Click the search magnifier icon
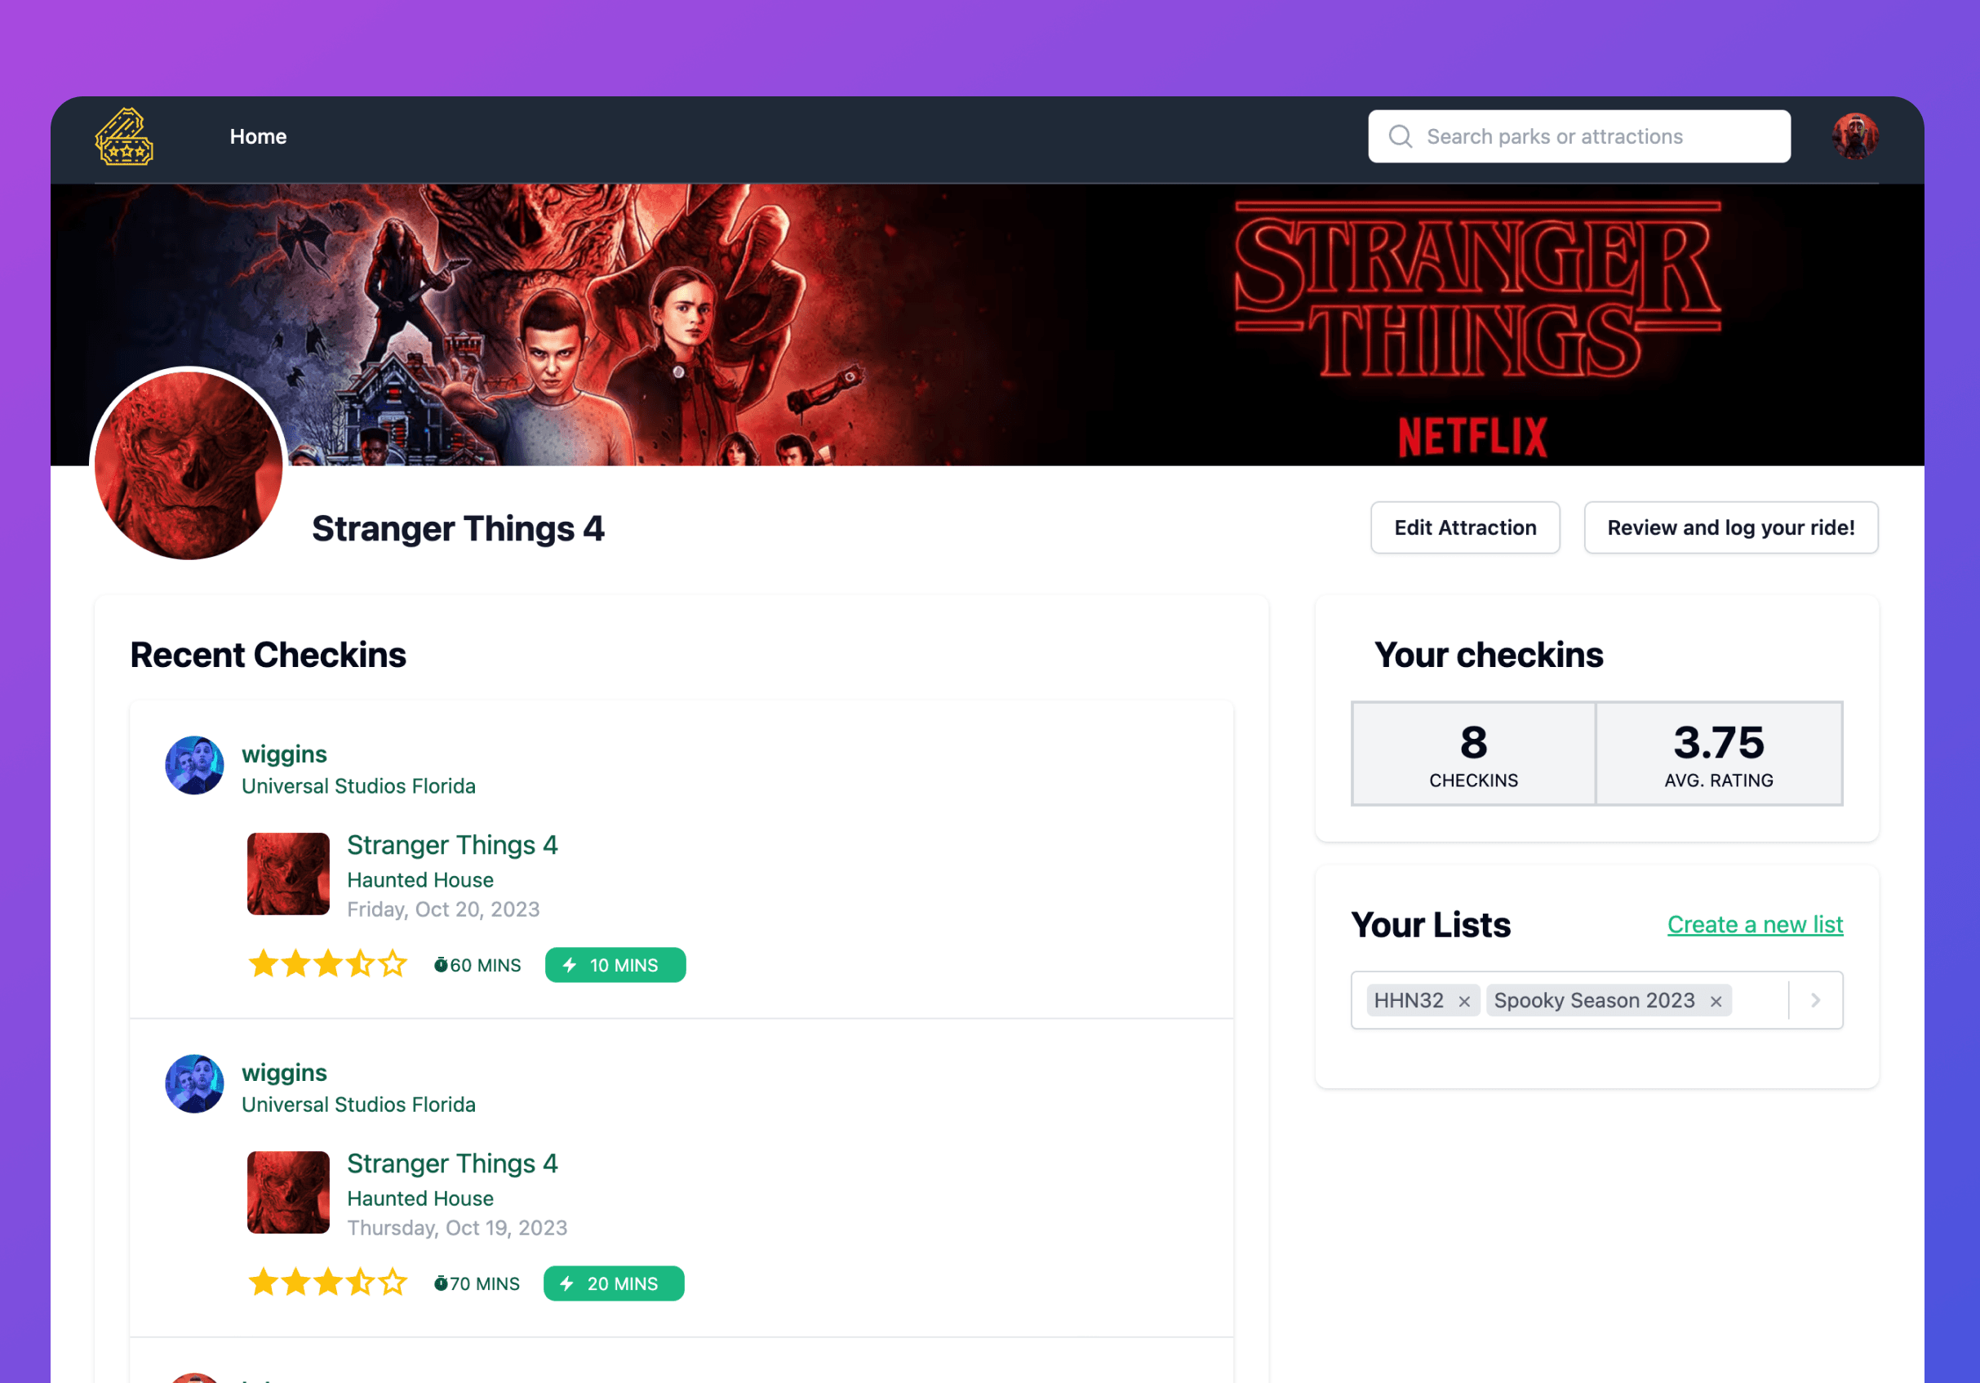 click(x=1401, y=136)
